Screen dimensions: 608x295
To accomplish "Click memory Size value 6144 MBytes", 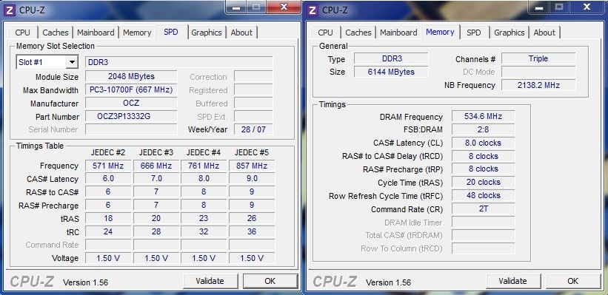I will pos(391,72).
